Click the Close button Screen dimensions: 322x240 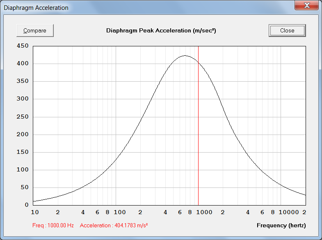[x=287, y=31]
